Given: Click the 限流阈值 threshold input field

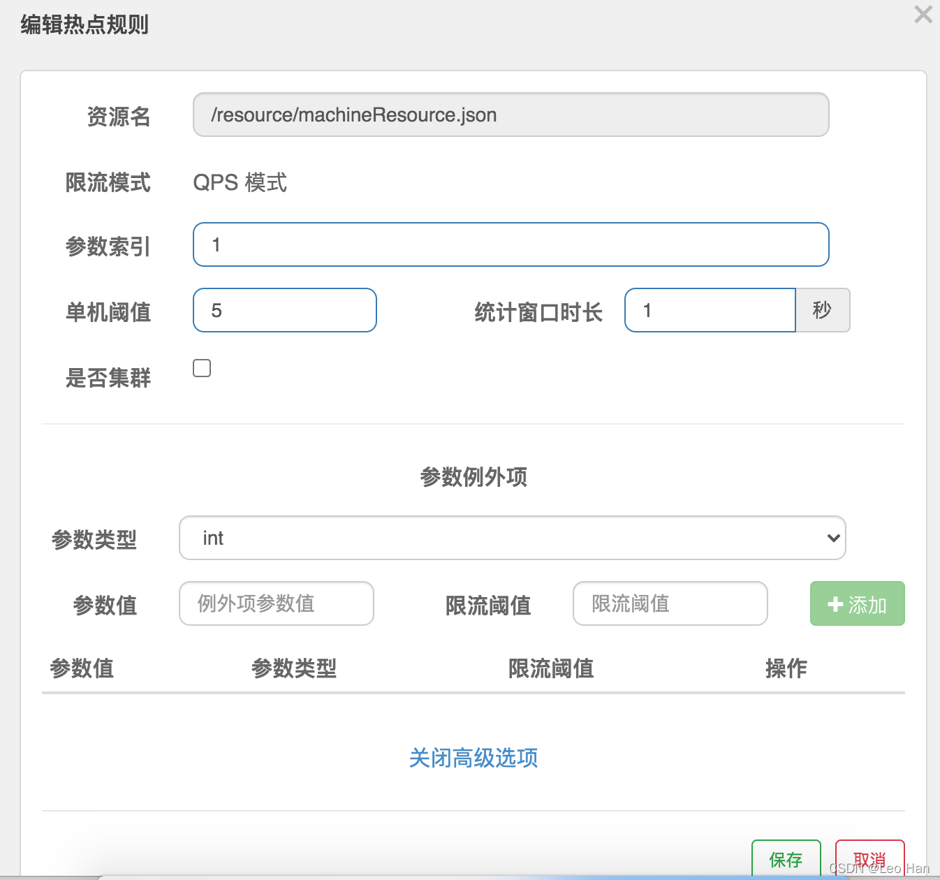Looking at the screenshot, I should [x=669, y=603].
